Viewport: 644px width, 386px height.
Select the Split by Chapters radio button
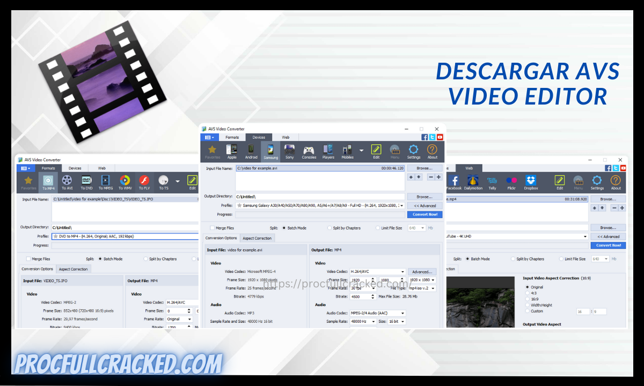point(330,228)
